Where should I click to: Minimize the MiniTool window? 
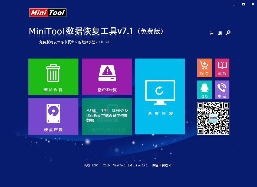(x=234, y=5)
